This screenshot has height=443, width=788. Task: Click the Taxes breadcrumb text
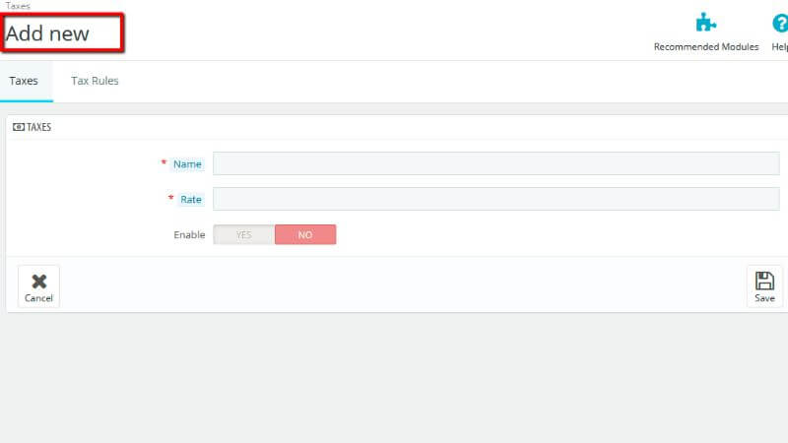[18, 6]
